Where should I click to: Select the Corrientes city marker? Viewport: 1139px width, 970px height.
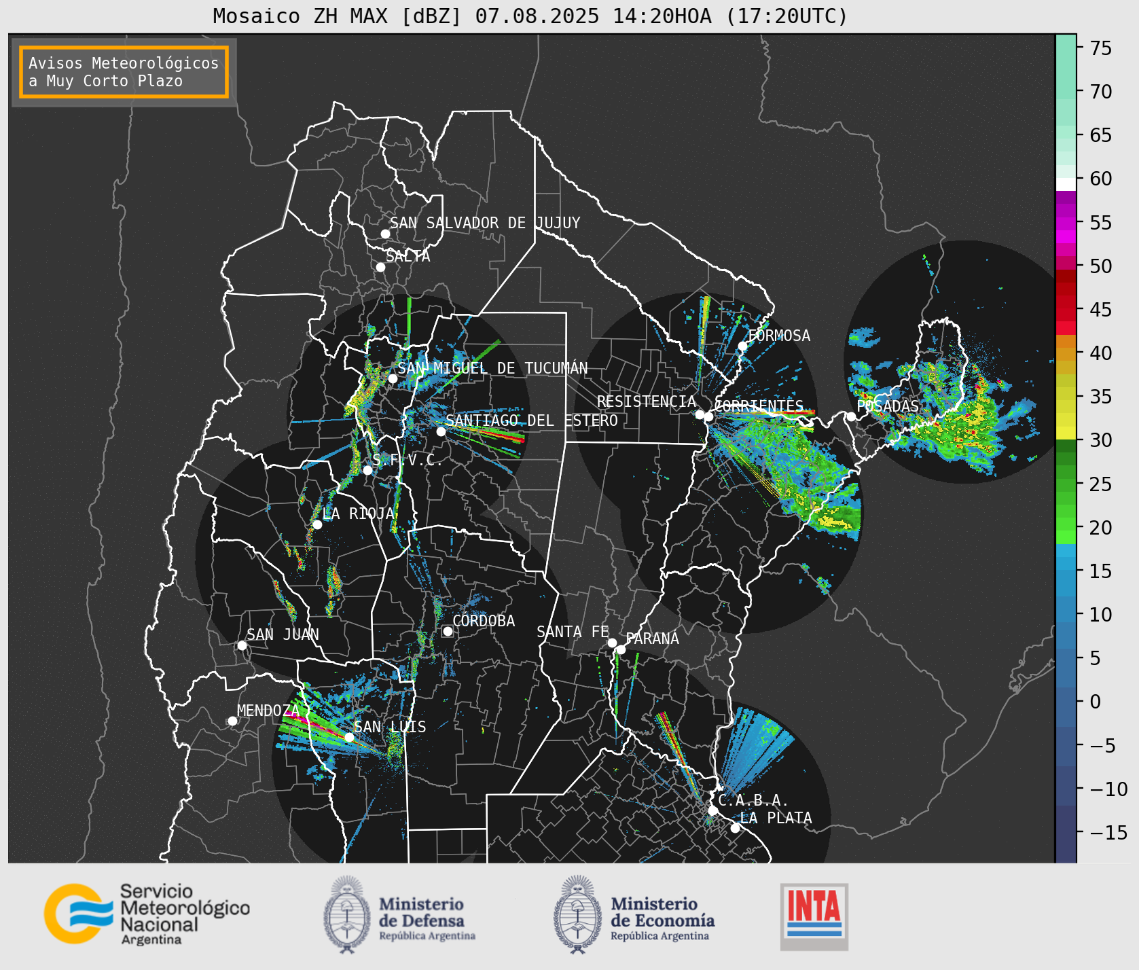(708, 416)
